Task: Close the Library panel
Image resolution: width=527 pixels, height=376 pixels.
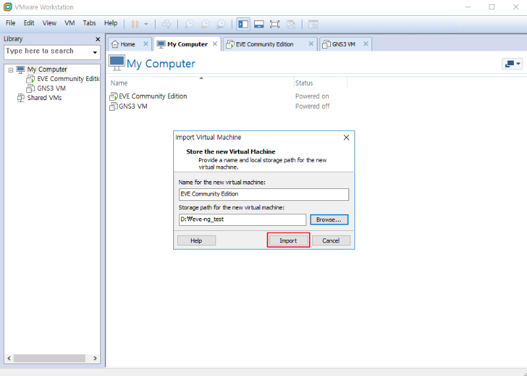Action: coord(97,39)
